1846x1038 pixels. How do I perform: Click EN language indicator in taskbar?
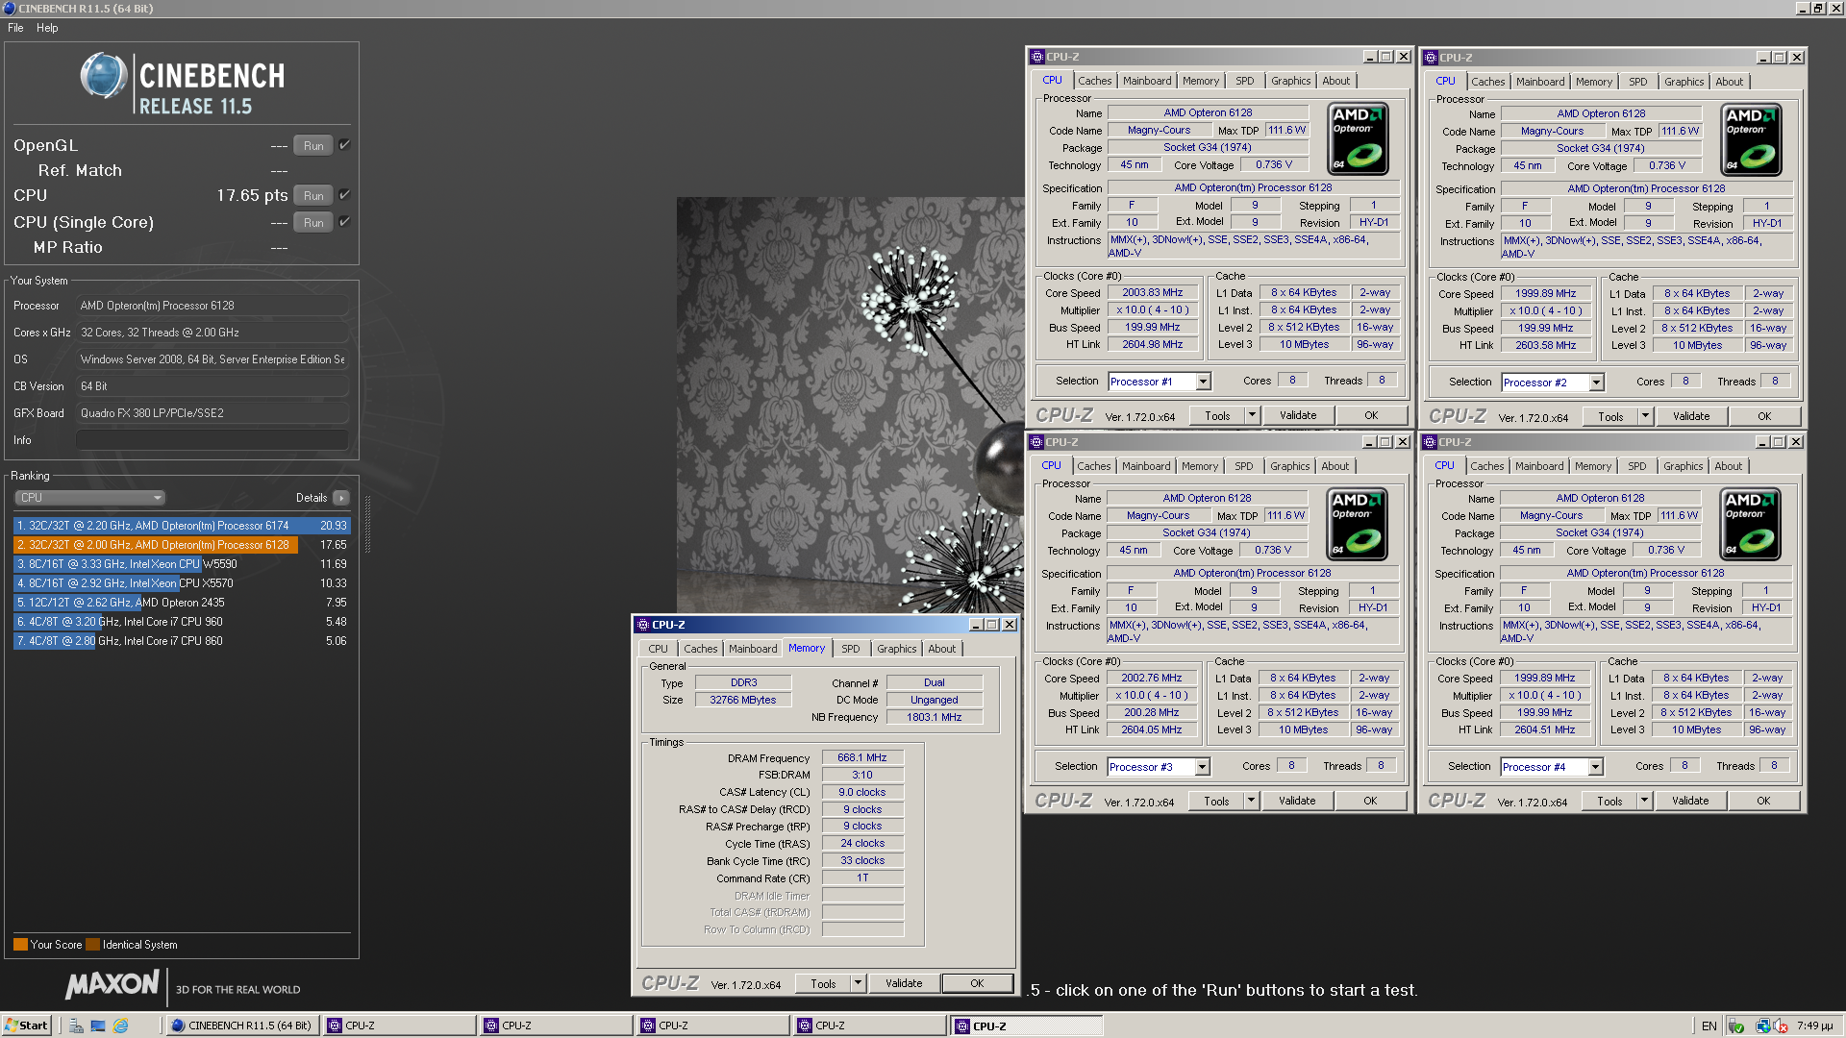coord(1709,1026)
